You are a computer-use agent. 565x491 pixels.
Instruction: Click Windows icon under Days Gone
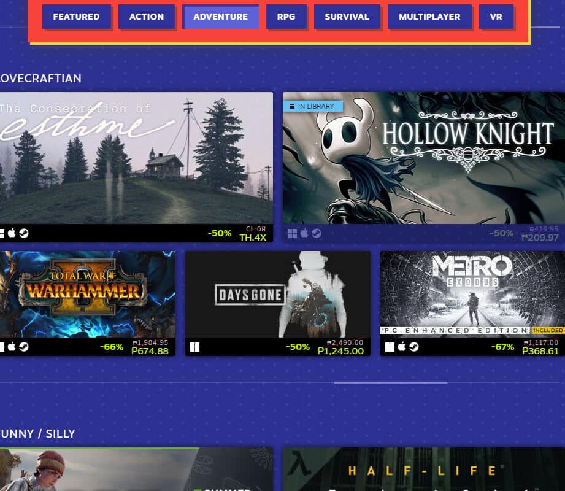coord(194,347)
